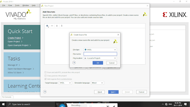Toggle Scan and add RTL include files checkbox
The image size is (190, 107).
click(x=45, y=72)
